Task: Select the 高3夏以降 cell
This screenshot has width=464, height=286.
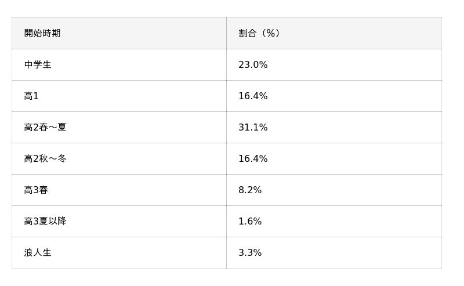Action: pos(45,222)
